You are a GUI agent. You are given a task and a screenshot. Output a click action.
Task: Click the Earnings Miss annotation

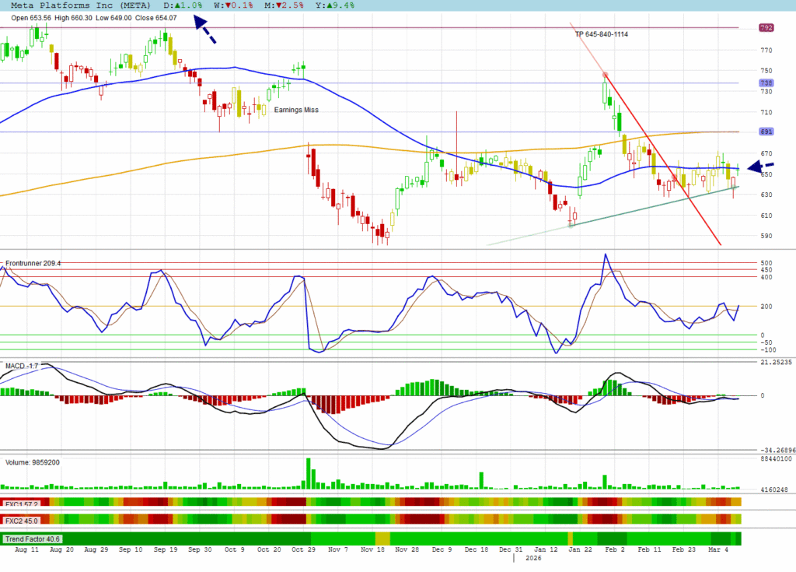click(x=296, y=110)
